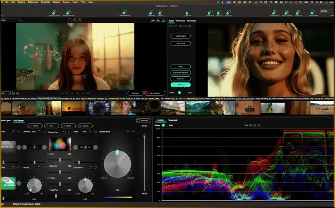Screen dimensions: 335x208
Task: Click the Auto White Balance button
Action: [x=181, y=73]
